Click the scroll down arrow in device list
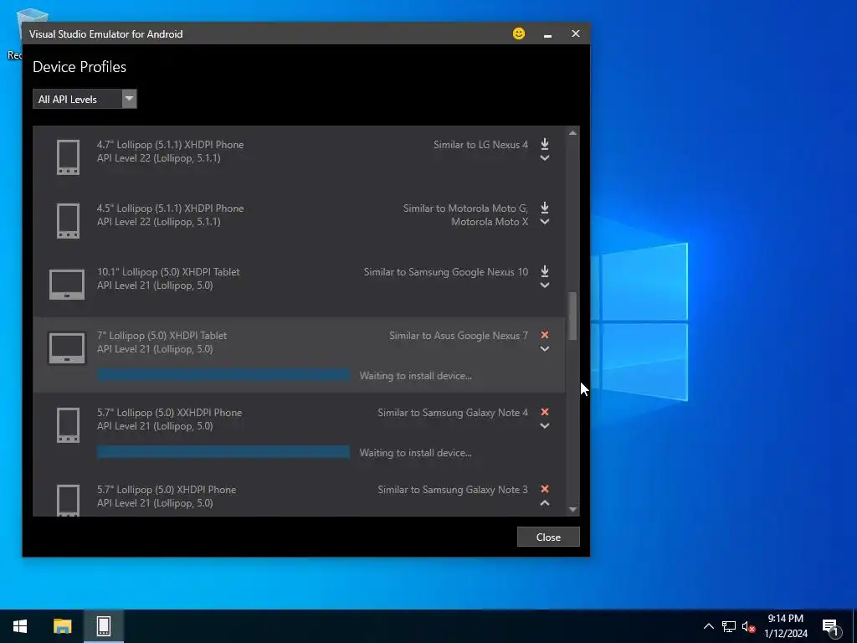857x643 pixels. point(572,510)
